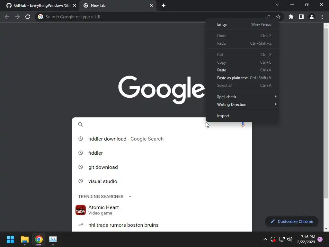The height and width of the screenshot is (247, 329).
Task: Open the volume speaker tray icon
Action: click(x=290, y=239)
